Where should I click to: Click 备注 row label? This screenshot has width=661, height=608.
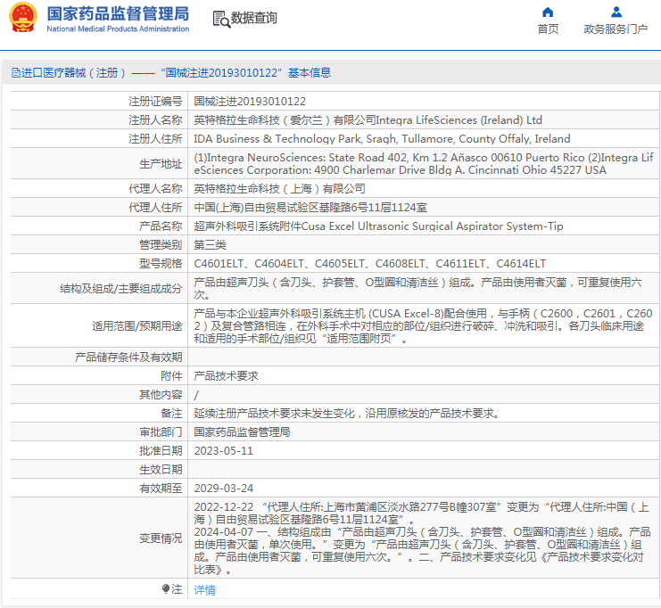pos(171,414)
